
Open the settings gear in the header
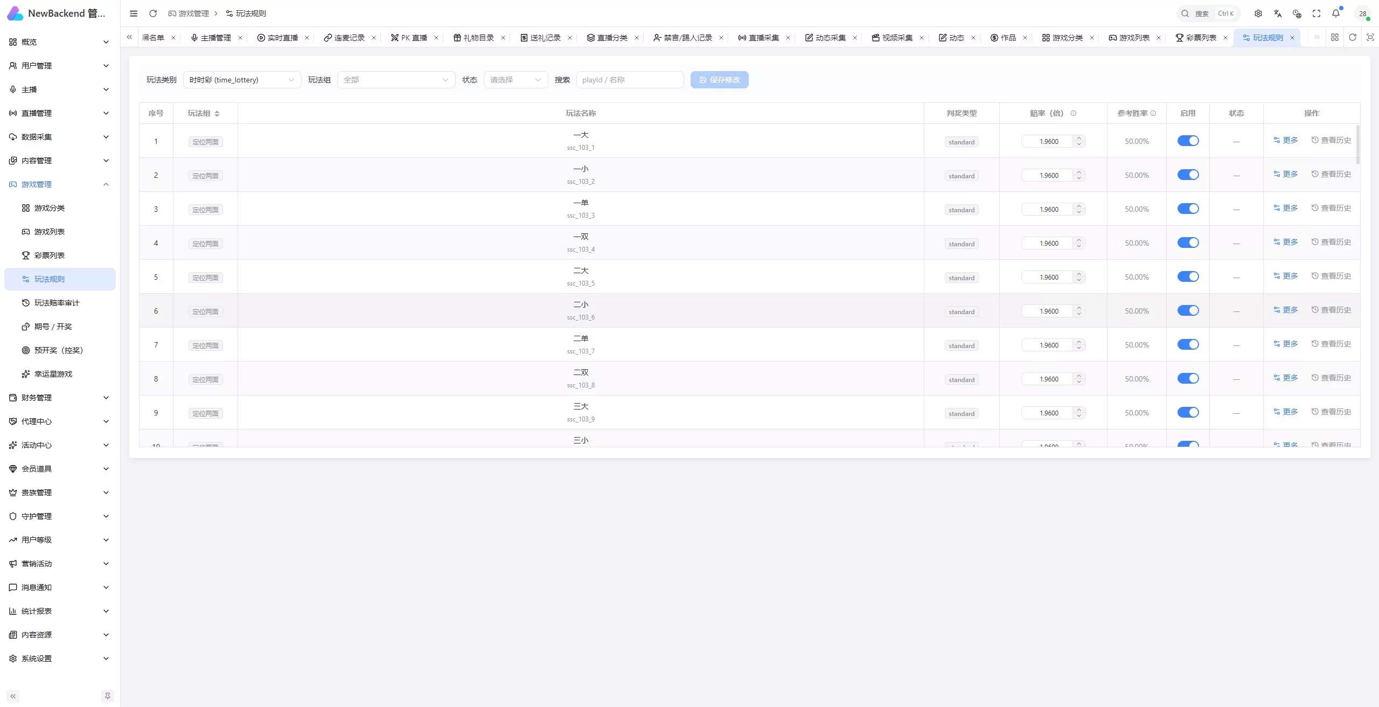(x=1258, y=13)
